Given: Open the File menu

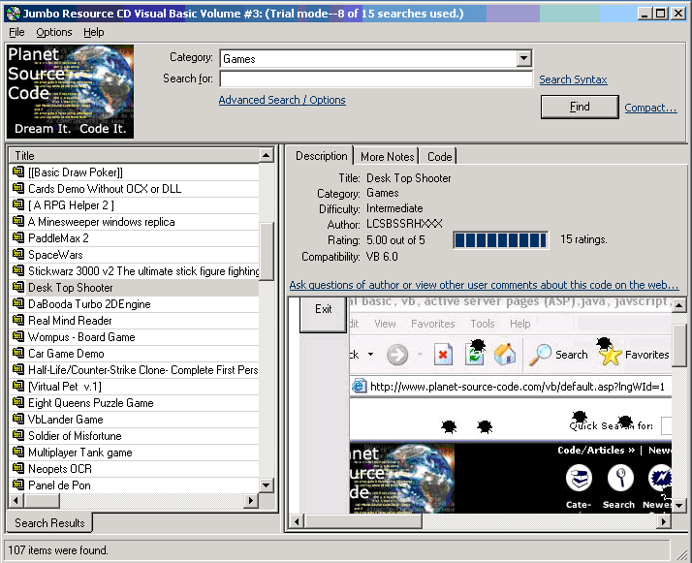Looking at the screenshot, I should click(16, 32).
